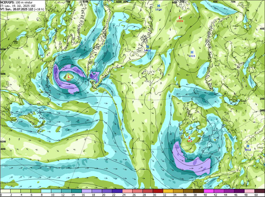This screenshot has width=265, height=197.
Task: Pick the 40–42 bright magenta legend swatch
Action: tap(209, 191)
